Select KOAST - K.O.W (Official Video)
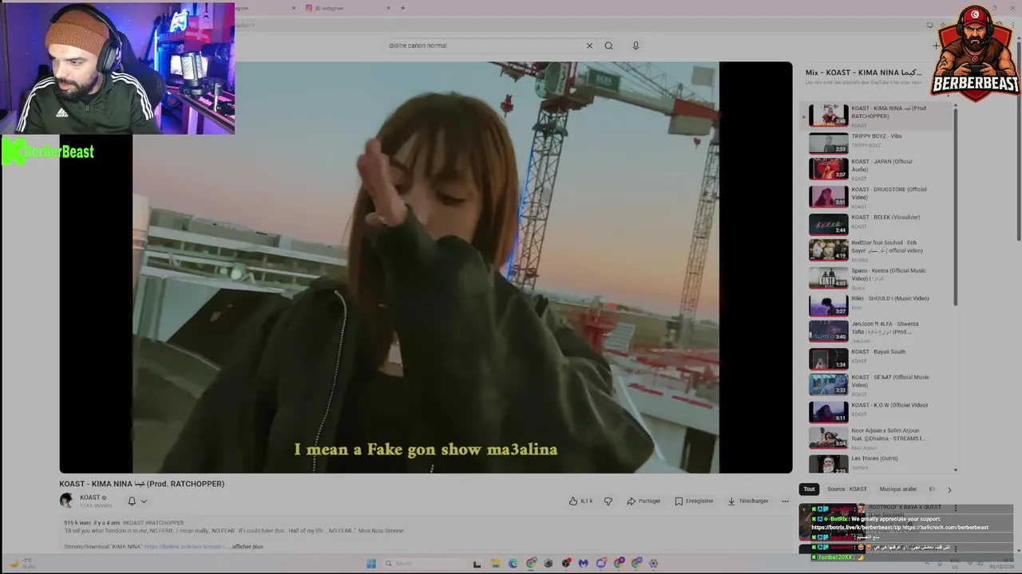Viewport: 1022px width, 574px height. pos(877,412)
